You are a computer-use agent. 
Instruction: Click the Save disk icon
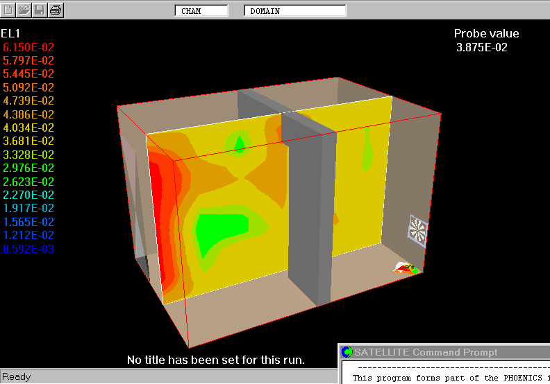pyautogui.click(x=40, y=10)
